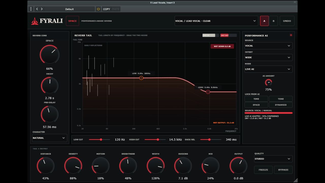
Task: Toggle the plugin power button
Action: coord(98,9)
